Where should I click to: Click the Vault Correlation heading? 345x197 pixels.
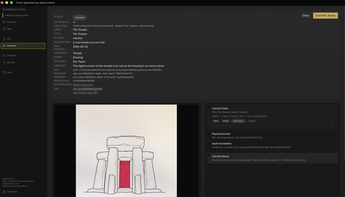[222, 144]
